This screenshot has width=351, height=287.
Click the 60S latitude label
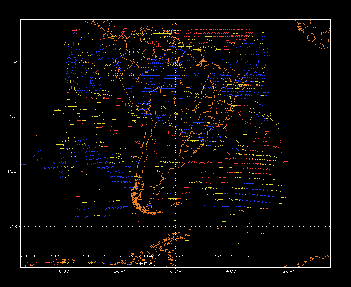pos(12,226)
